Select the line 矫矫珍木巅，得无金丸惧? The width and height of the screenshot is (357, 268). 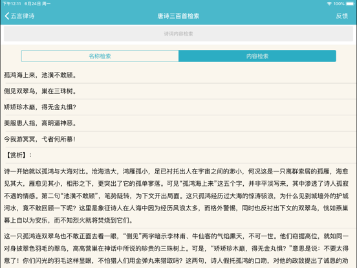178,107
